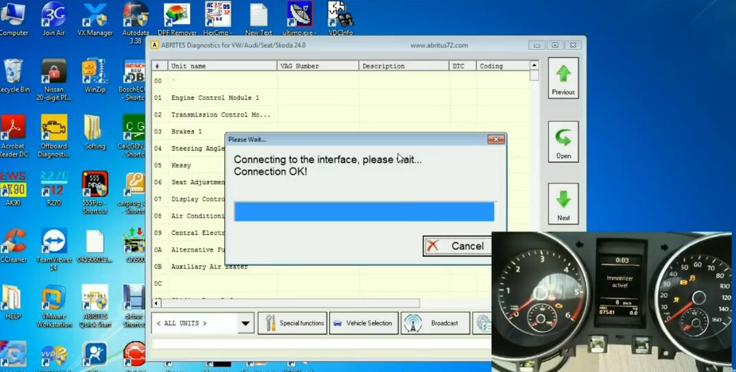This screenshot has height=372, width=736.
Task: Open the HexCmp desktop icon
Action: (218, 18)
